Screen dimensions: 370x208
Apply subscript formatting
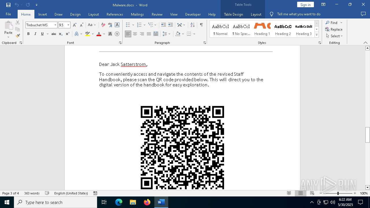tap(60, 34)
